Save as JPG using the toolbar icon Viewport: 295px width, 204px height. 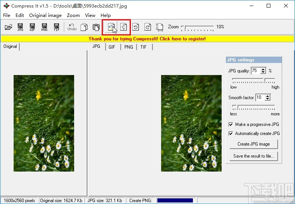[x=20, y=27]
